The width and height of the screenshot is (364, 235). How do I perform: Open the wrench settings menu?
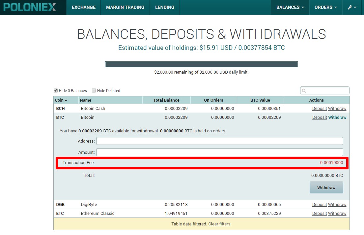[351, 7]
